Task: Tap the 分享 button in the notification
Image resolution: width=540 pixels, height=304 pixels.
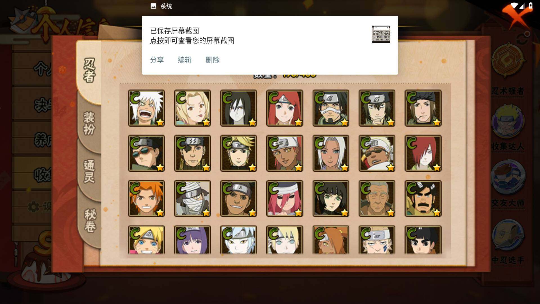Action: point(157,60)
